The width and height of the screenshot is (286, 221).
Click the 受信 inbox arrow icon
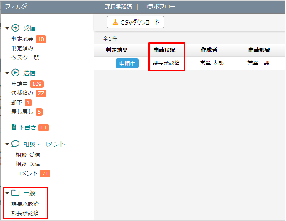click(15, 28)
